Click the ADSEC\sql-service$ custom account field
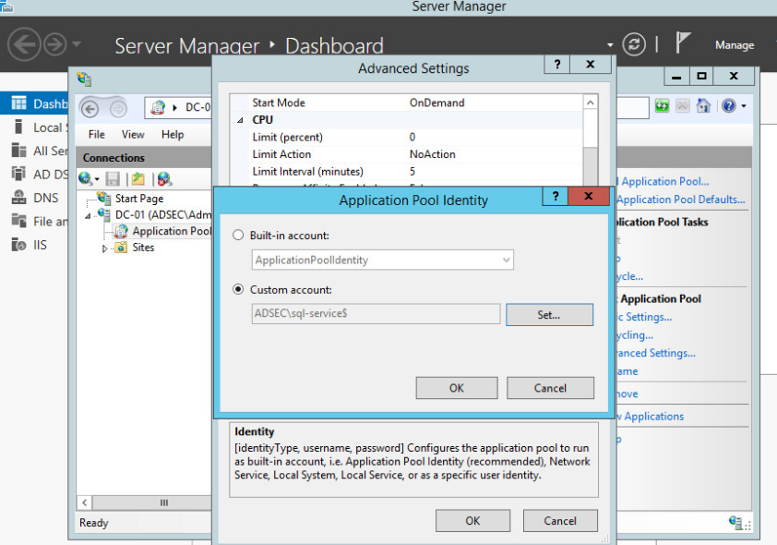This screenshot has height=545, width=777. [376, 313]
